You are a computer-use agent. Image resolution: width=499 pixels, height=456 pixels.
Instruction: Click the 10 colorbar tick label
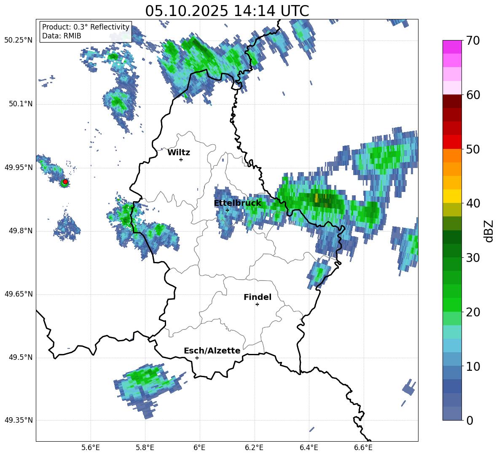473,366
